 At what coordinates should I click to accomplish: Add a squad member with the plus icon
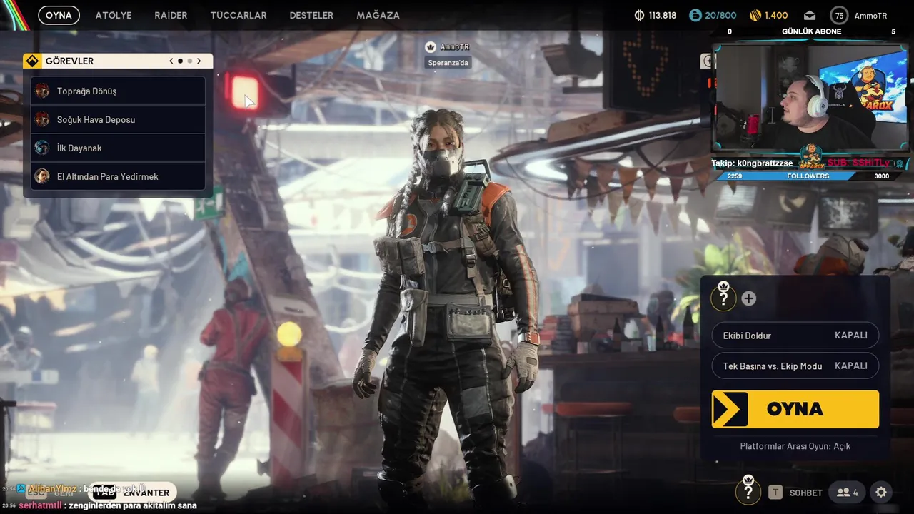point(748,298)
